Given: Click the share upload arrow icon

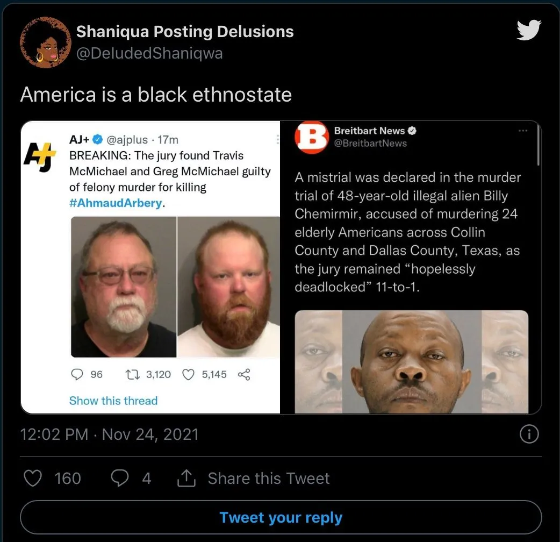Looking at the screenshot, I should pos(186,478).
